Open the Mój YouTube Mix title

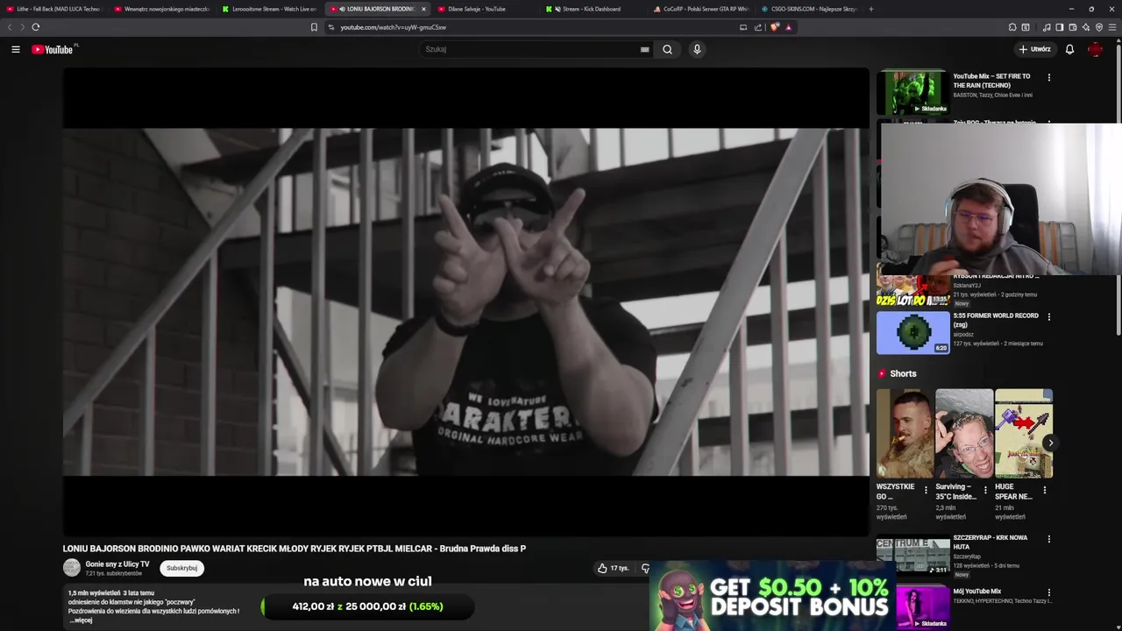977,592
